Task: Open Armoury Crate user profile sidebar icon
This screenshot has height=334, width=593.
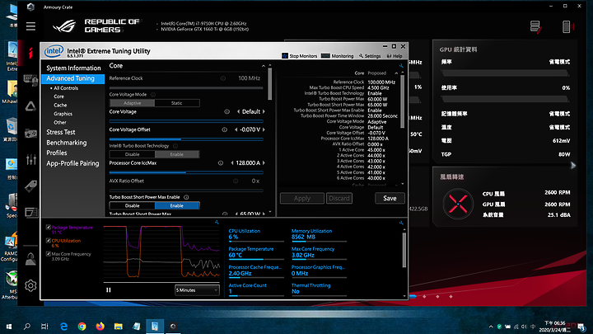Action: 30,259
